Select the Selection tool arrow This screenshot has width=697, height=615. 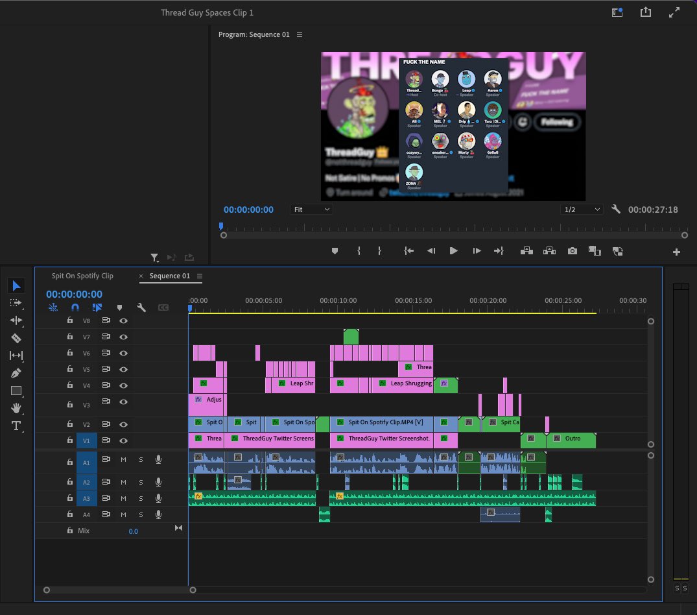point(16,285)
